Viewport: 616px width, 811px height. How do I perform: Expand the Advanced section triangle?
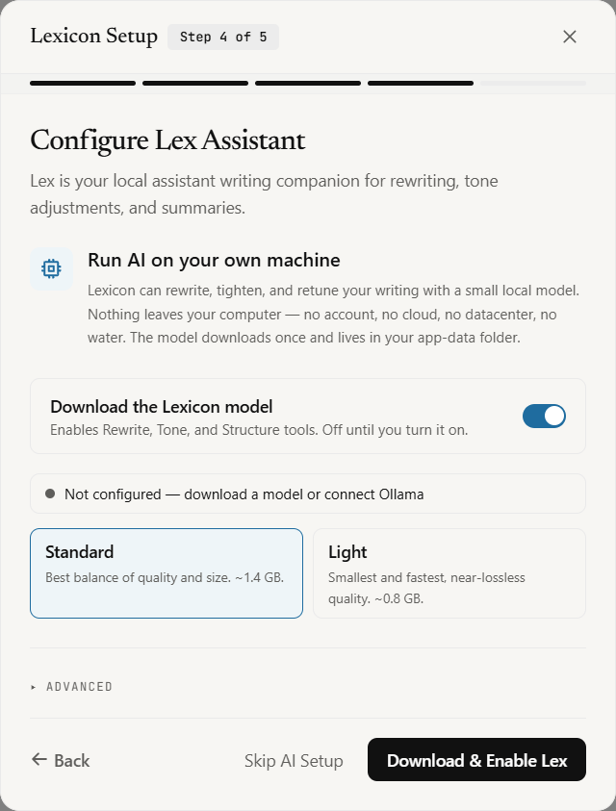pyautogui.click(x=33, y=687)
